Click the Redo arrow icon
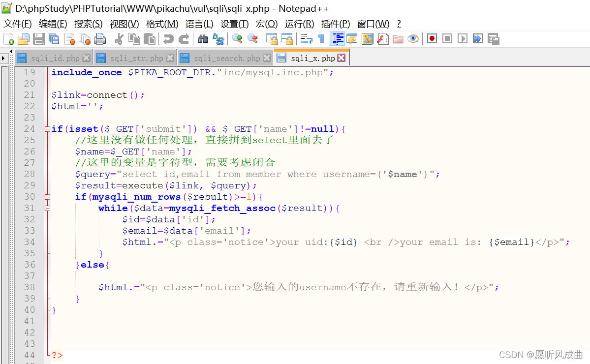Image resolution: width=590 pixels, height=364 pixels. point(184,39)
